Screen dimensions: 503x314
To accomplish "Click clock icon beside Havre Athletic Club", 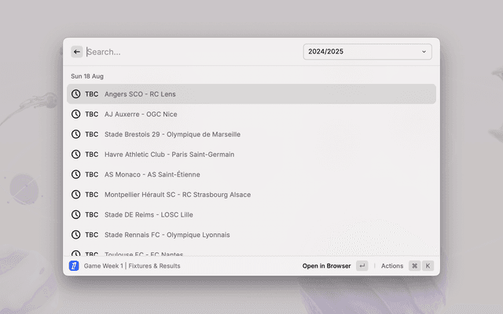I will 76,155.
